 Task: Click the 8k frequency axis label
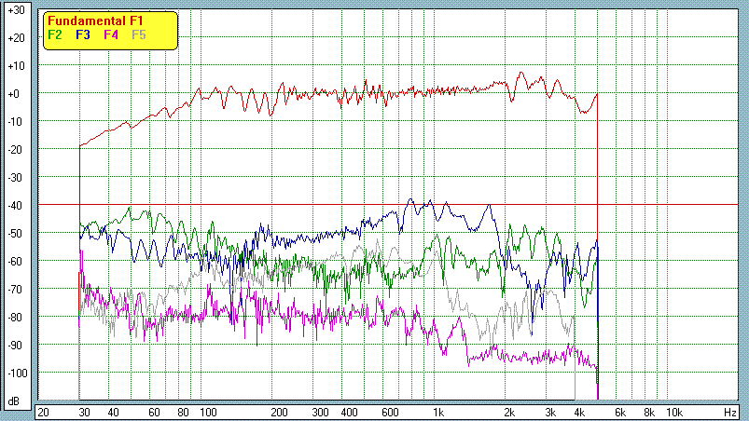point(649,413)
